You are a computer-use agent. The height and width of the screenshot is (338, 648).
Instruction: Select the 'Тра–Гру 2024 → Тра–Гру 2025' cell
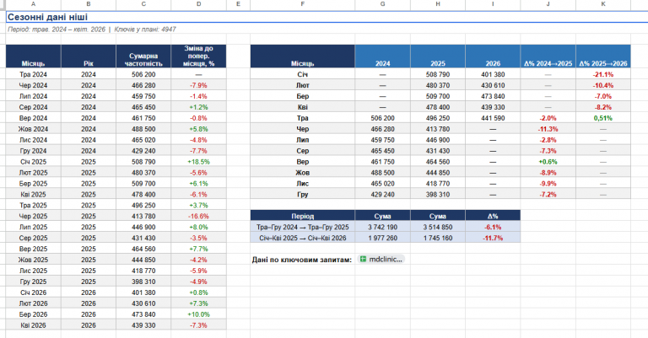click(x=303, y=227)
